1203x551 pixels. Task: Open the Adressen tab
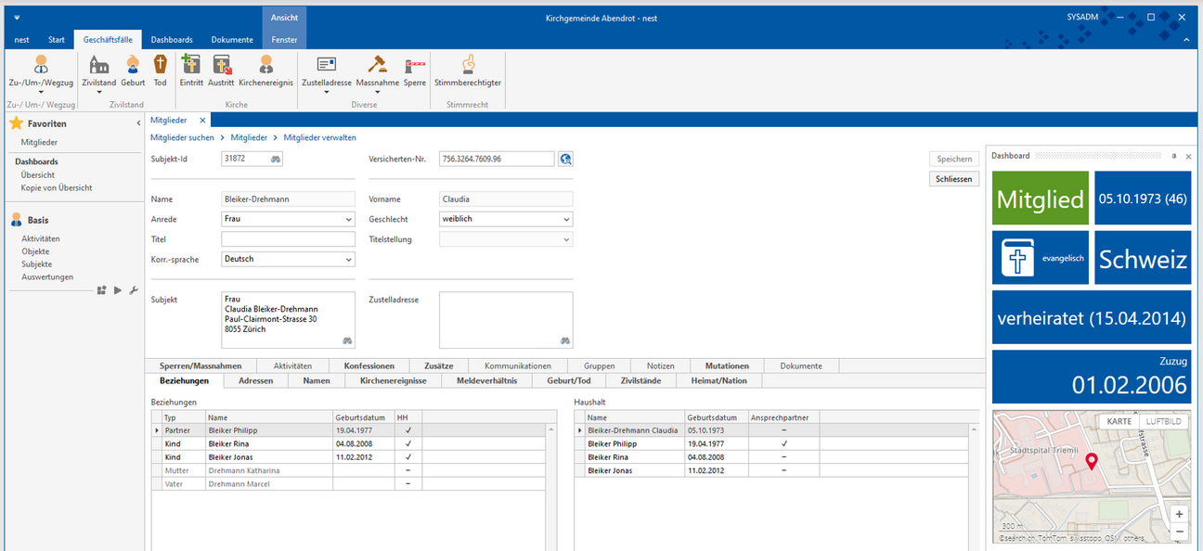point(255,380)
